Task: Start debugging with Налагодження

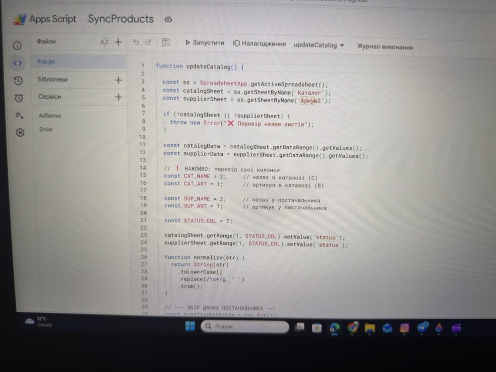Action: tap(259, 44)
